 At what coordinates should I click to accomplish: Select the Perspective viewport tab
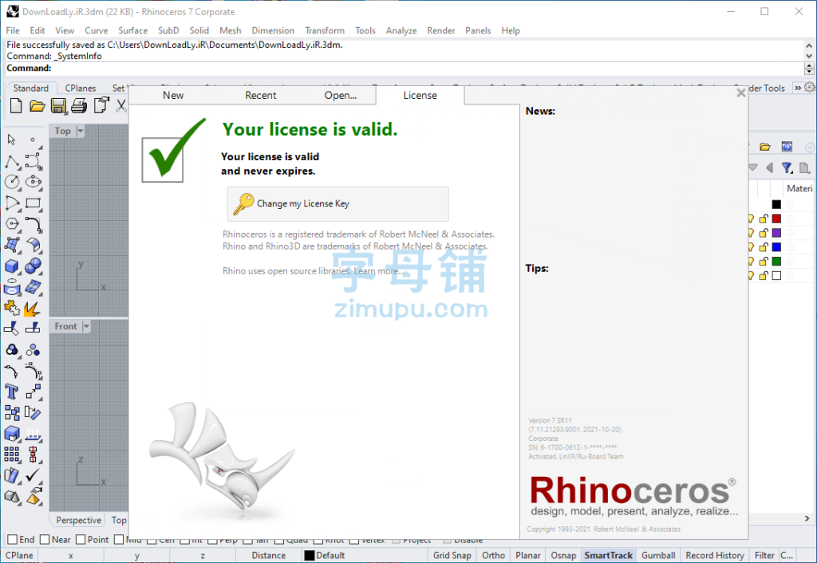click(79, 520)
